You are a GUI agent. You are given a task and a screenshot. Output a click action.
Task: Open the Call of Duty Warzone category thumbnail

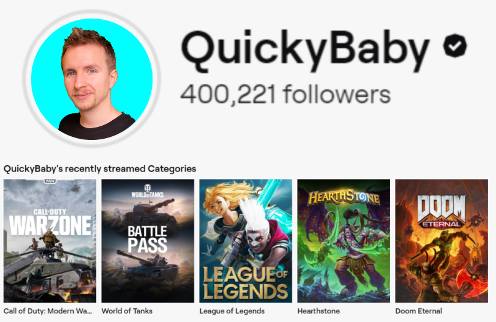point(50,241)
